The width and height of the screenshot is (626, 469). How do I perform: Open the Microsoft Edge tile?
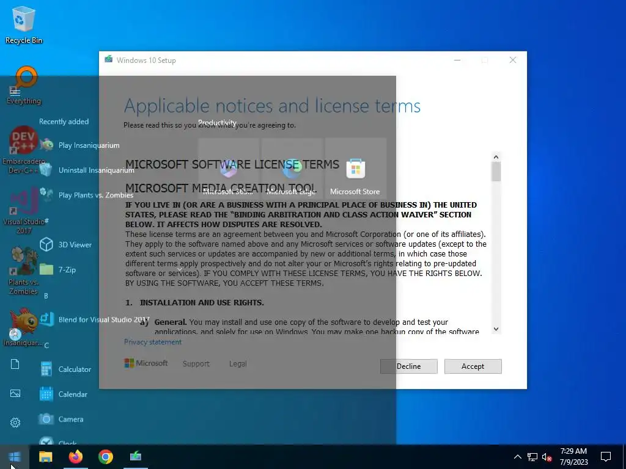tap(292, 169)
